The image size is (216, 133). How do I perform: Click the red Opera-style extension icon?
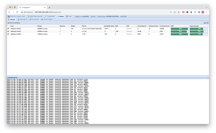[183, 12]
